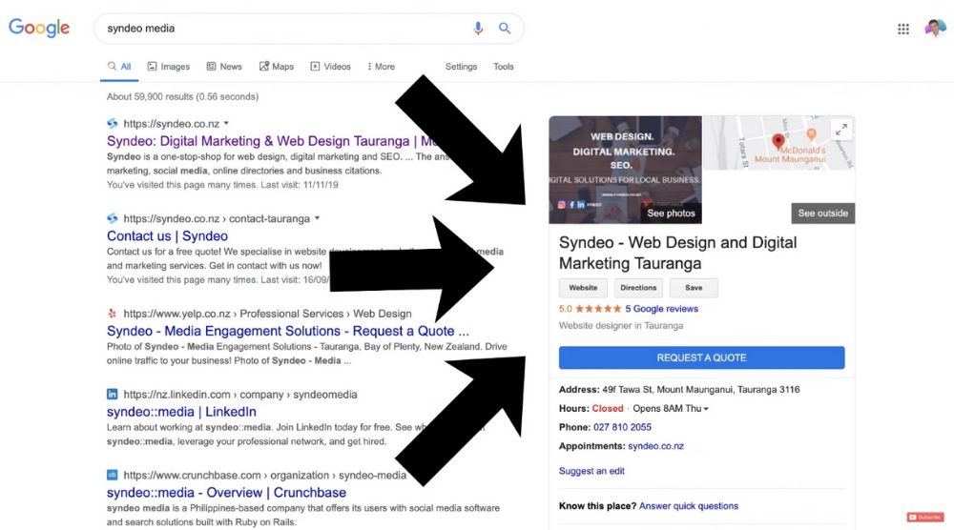This screenshot has width=954, height=530.
Task: Click the blue search magnifier icon
Action: (x=505, y=28)
